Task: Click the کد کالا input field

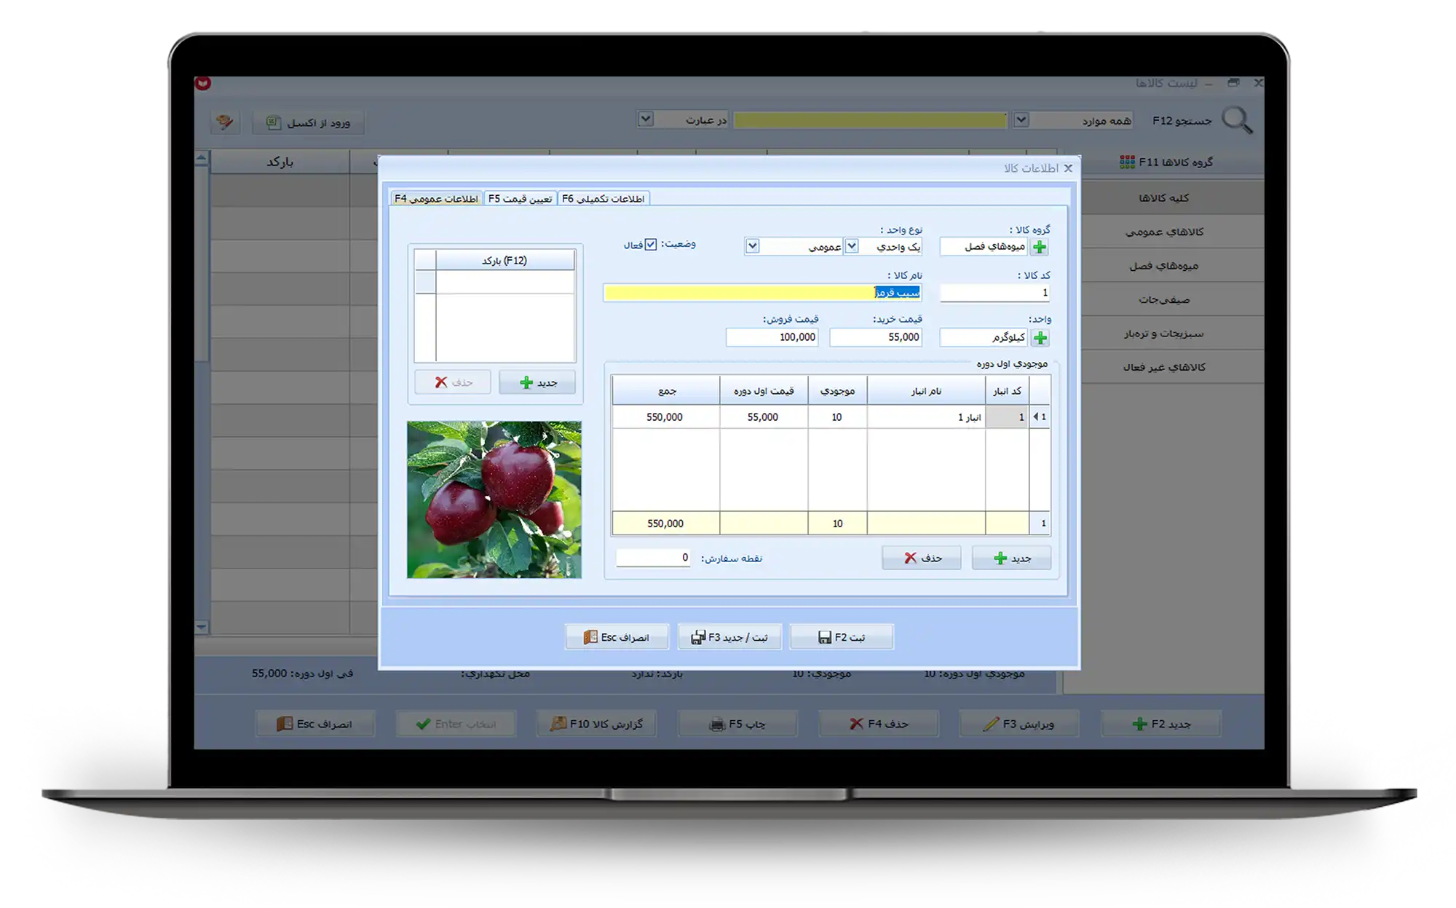Action: point(995,293)
